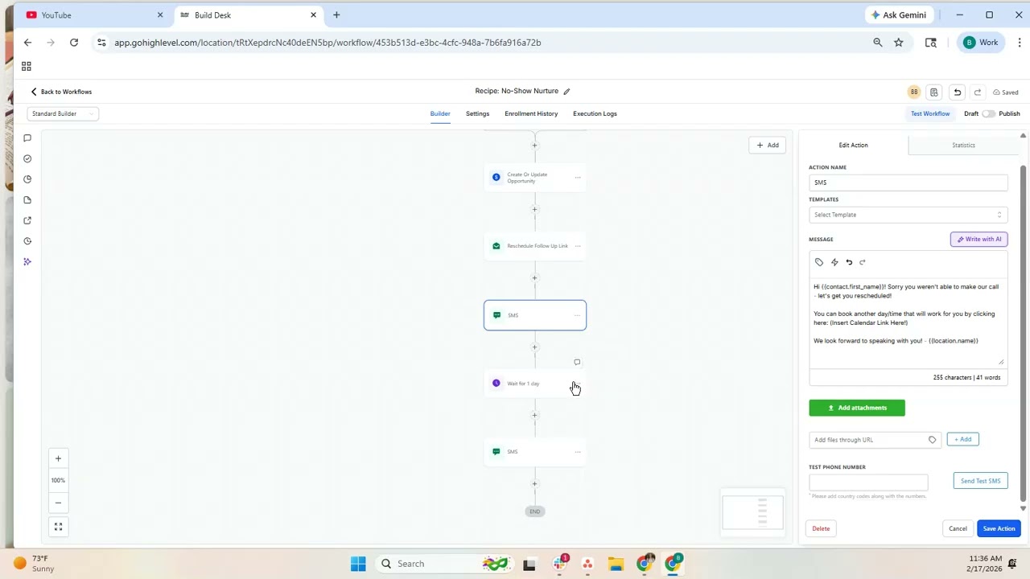
Task: Click Send Test SMS button
Action: pos(980,481)
